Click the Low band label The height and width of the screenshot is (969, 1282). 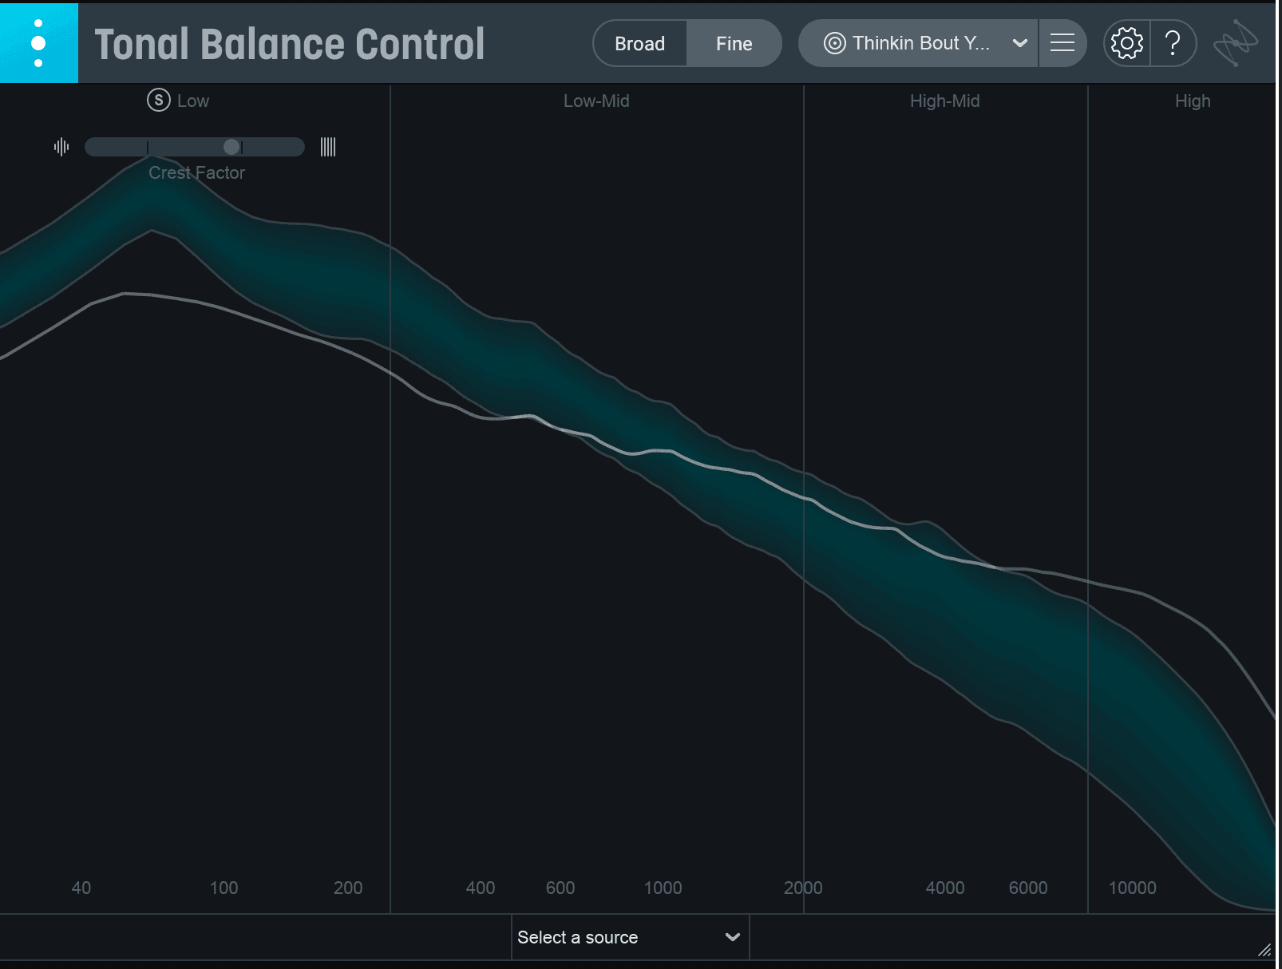pyautogui.click(x=193, y=101)
